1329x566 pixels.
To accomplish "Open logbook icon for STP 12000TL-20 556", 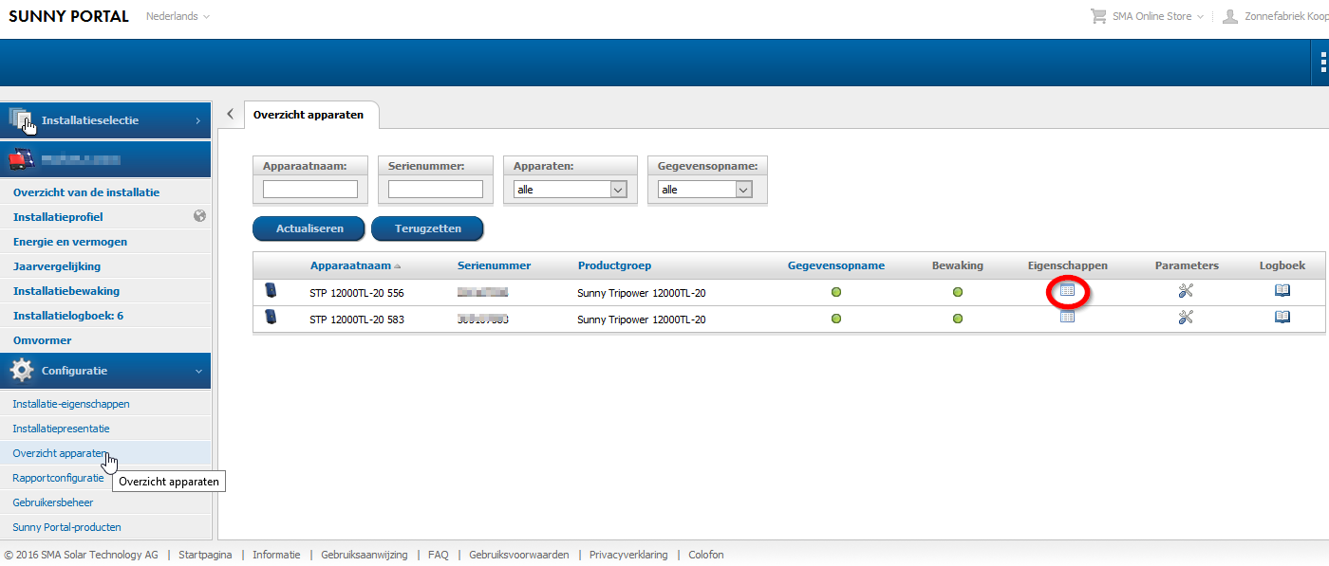I will [1282, 291].
